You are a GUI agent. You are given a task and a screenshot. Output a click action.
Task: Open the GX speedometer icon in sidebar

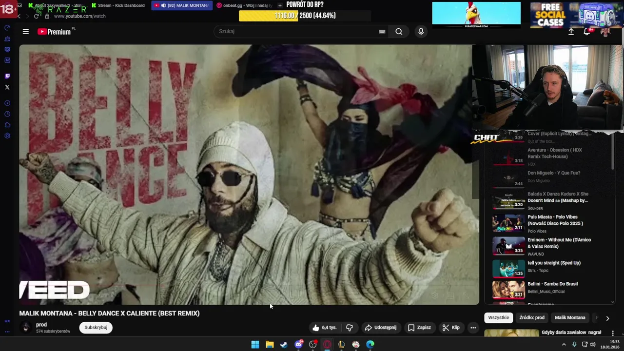[7, 28]
